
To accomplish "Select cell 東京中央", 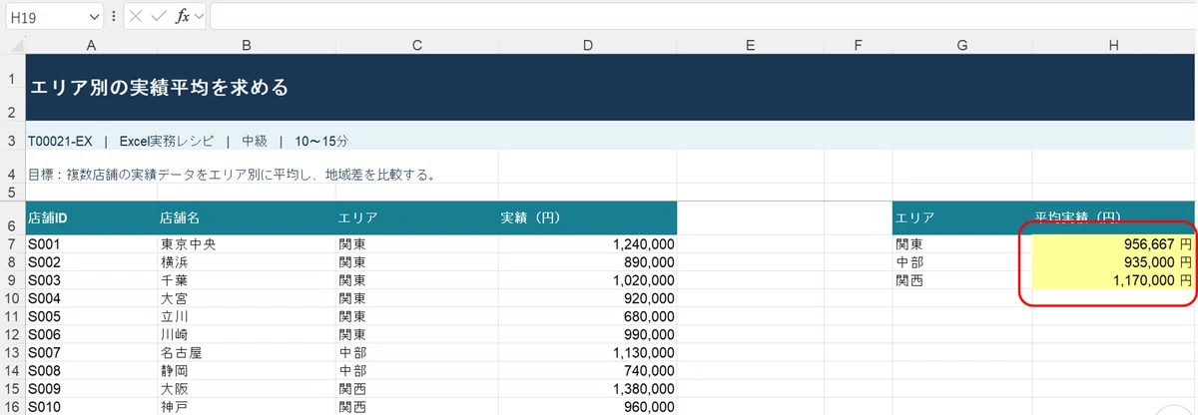I will 247,243.
